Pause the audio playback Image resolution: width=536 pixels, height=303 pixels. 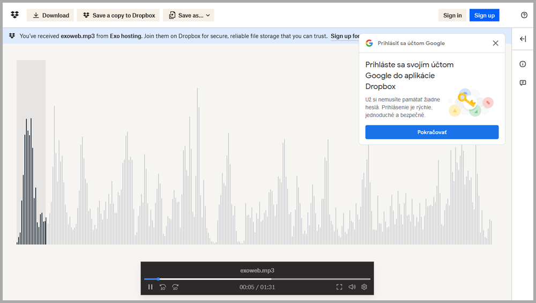tap(150, 287)
